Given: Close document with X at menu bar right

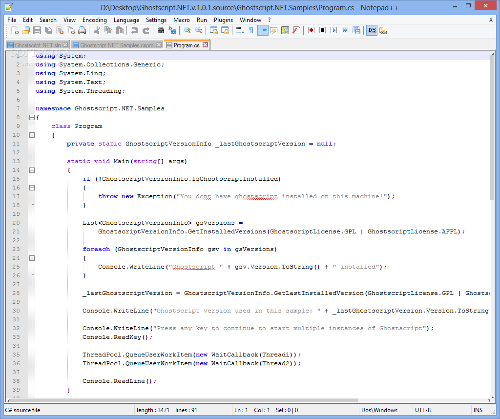Looking at the screenshot, I should (x=491, y=20).
